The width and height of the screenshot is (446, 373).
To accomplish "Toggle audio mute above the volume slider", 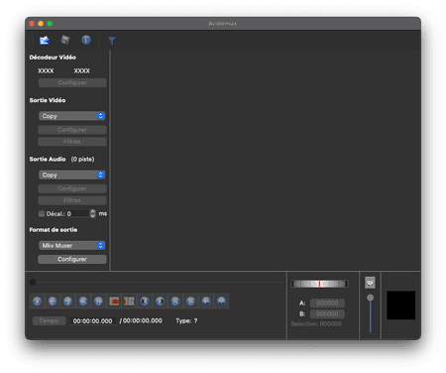I will 370,283.
